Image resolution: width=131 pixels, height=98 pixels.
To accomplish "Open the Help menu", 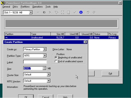I will click(x=56, y=7).
